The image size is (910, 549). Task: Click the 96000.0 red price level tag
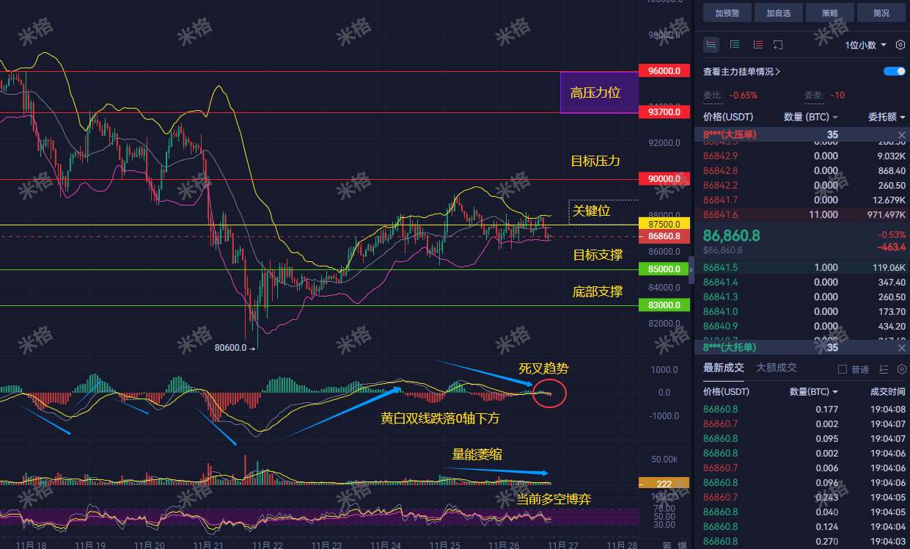(664, 71)
